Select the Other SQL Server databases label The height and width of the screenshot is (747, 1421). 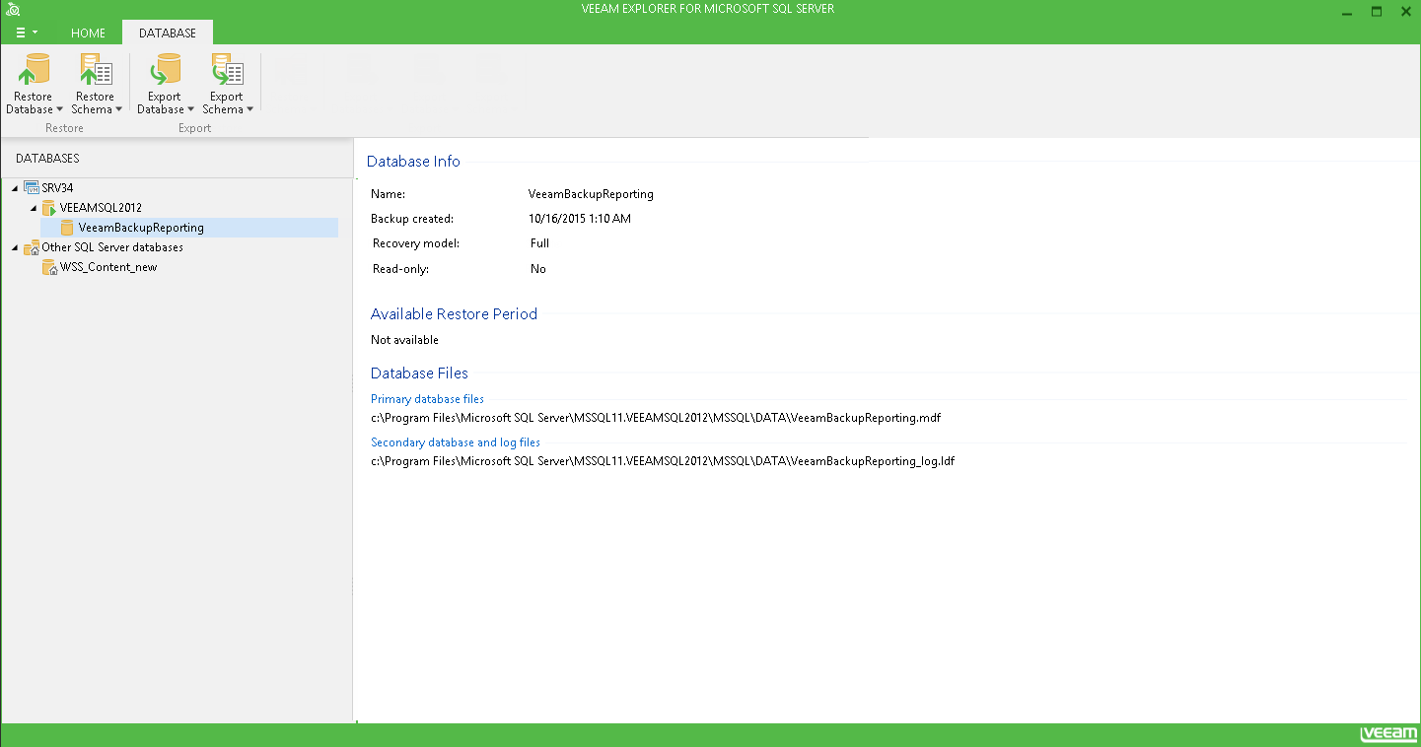tap(112, 247)
